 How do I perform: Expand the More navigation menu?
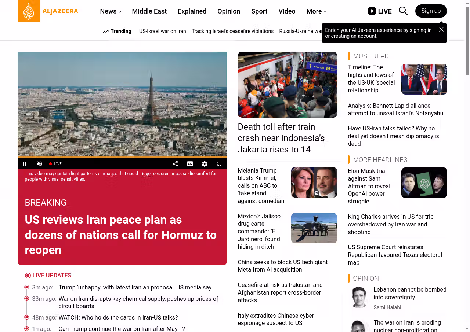pyautogui.click(x=316, y=11)
